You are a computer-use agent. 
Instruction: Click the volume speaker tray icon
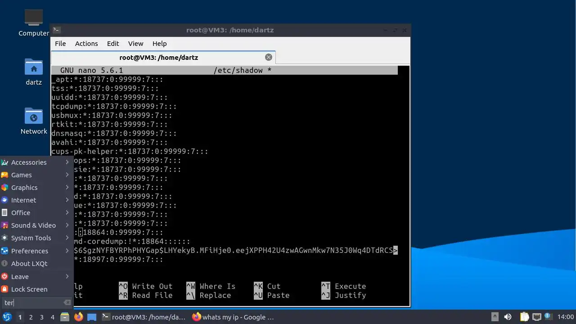508,317
